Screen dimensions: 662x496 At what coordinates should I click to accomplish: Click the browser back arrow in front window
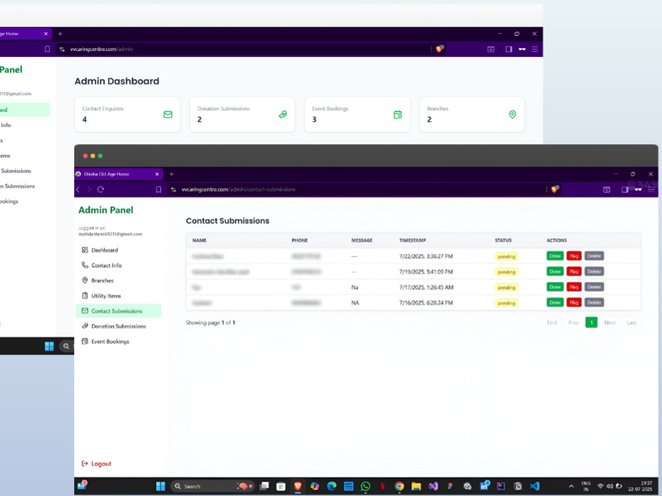coord(78,189)
